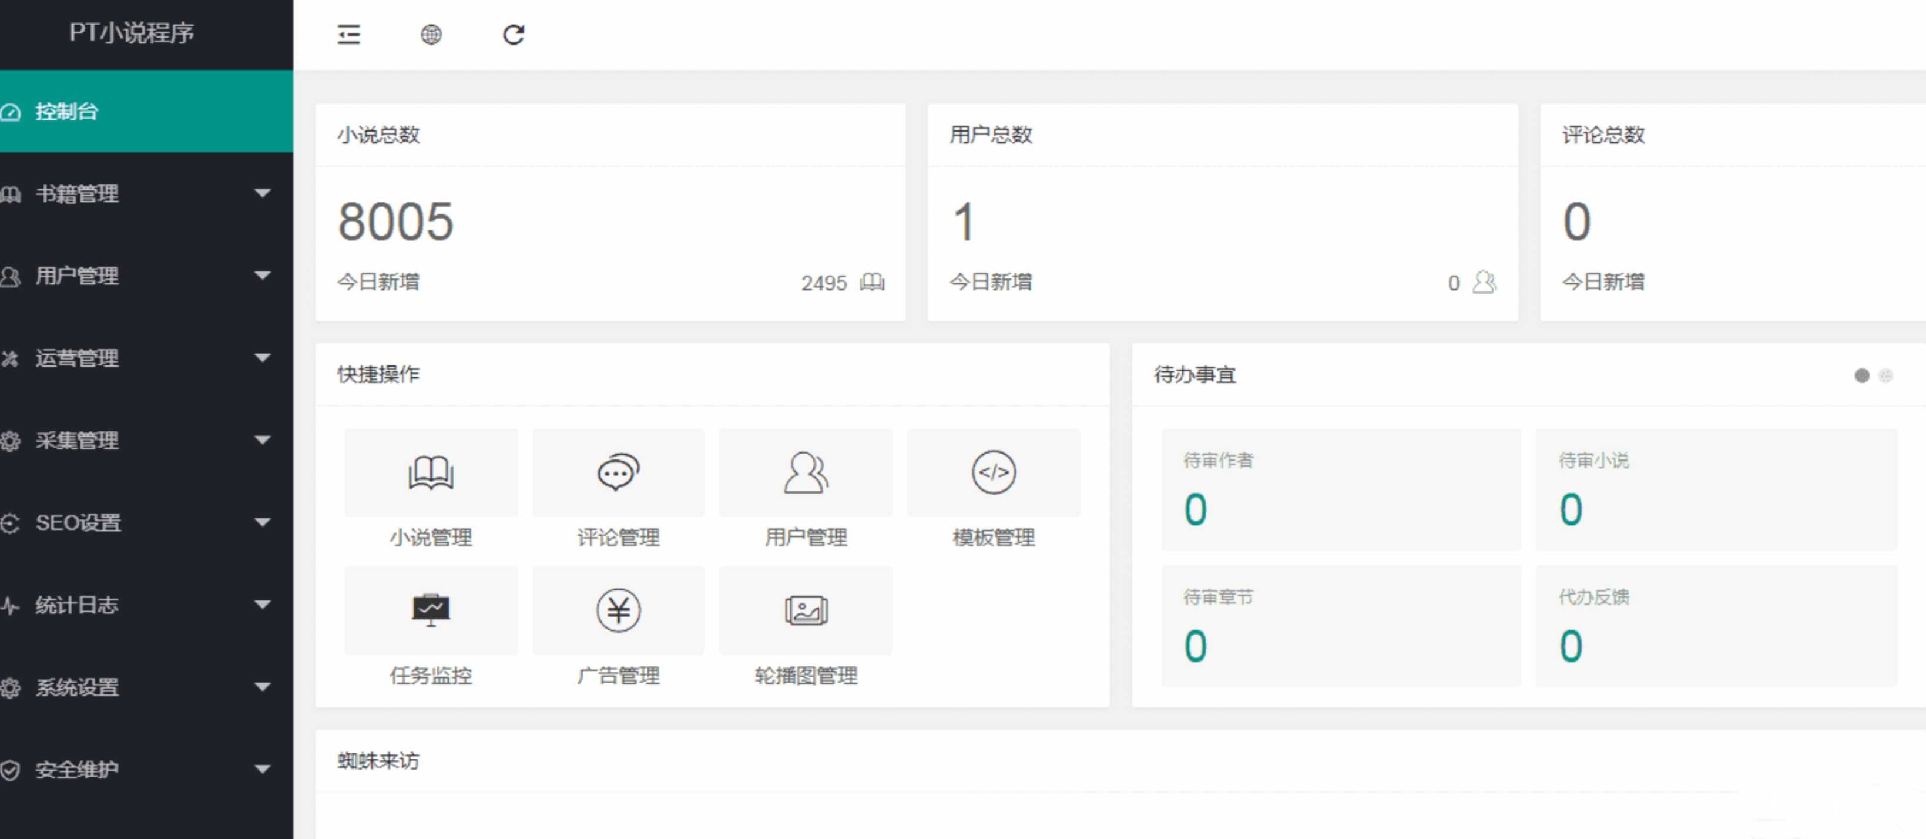Click 任务监控 shortcut label
The height and width of the screenshot is (839, 1926).
431,676
